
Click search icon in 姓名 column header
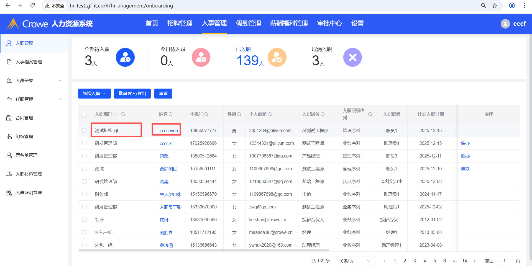tap(171, 114)
